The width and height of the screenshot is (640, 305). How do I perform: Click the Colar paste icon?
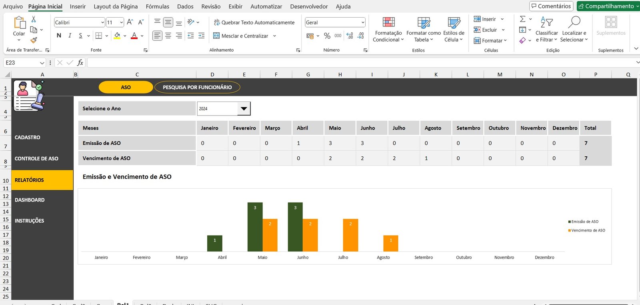(19, 22)
